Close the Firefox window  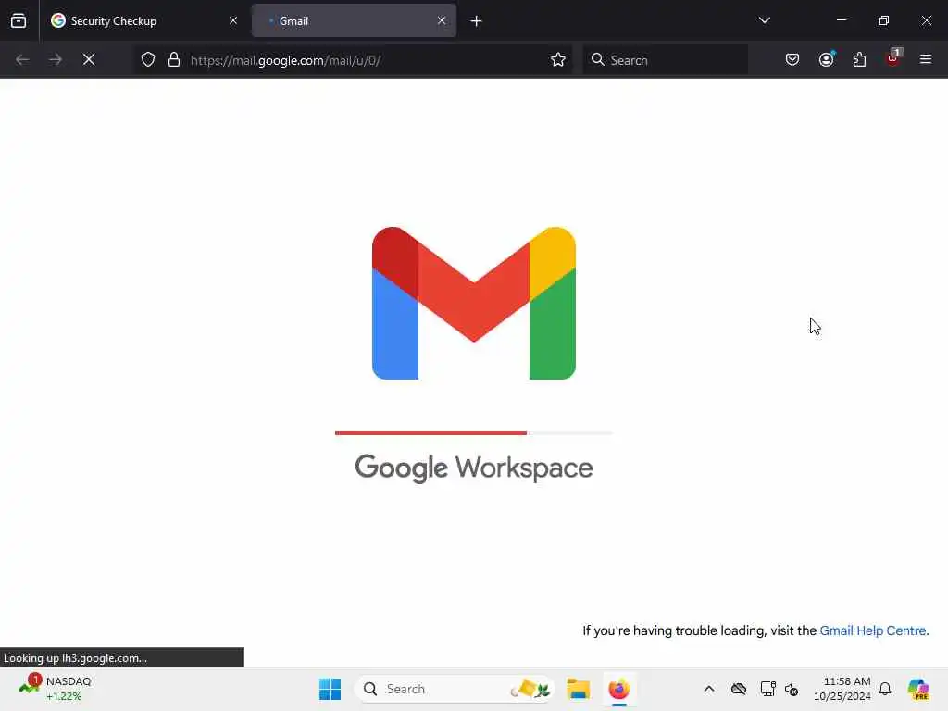[926, 20]
